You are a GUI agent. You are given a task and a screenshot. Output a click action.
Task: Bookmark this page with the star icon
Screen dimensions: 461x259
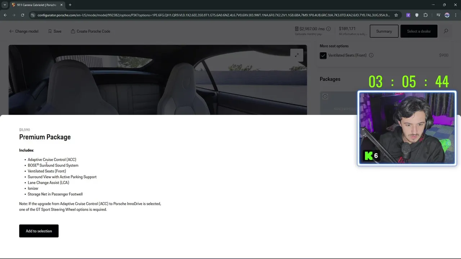click(396, 15)
